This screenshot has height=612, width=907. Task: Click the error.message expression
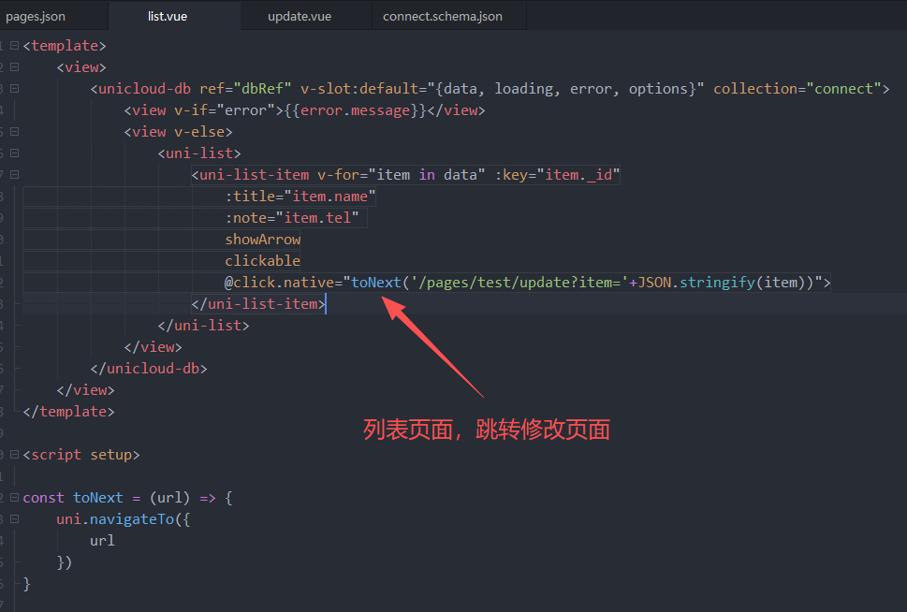coord(355,110)
